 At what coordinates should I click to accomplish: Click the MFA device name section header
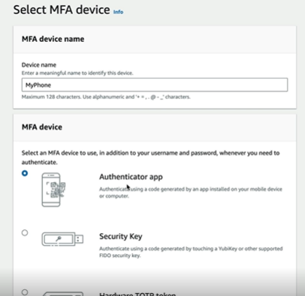coord(53,39)
